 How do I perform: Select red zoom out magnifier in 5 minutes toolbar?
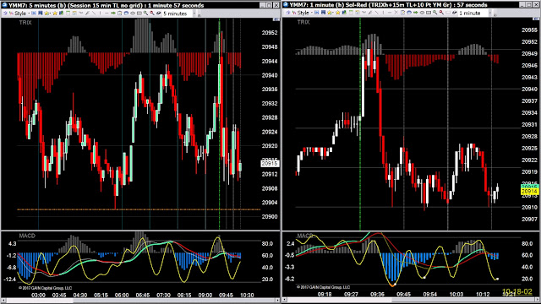pos(152,14)
